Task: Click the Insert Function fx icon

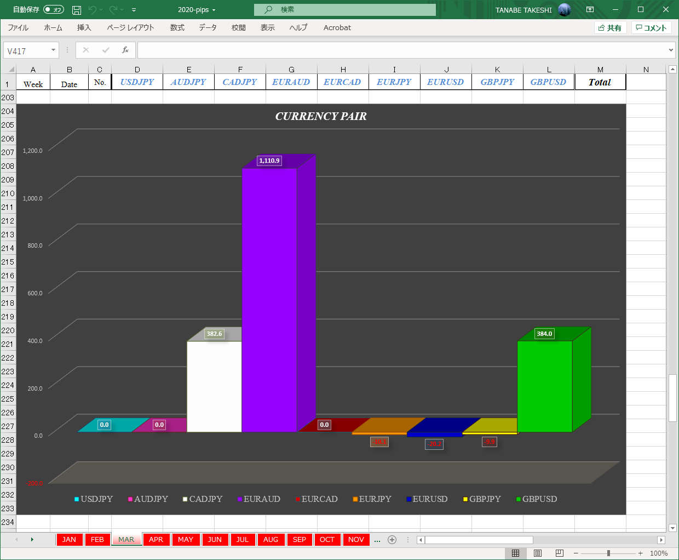Action: pos(125,50)
